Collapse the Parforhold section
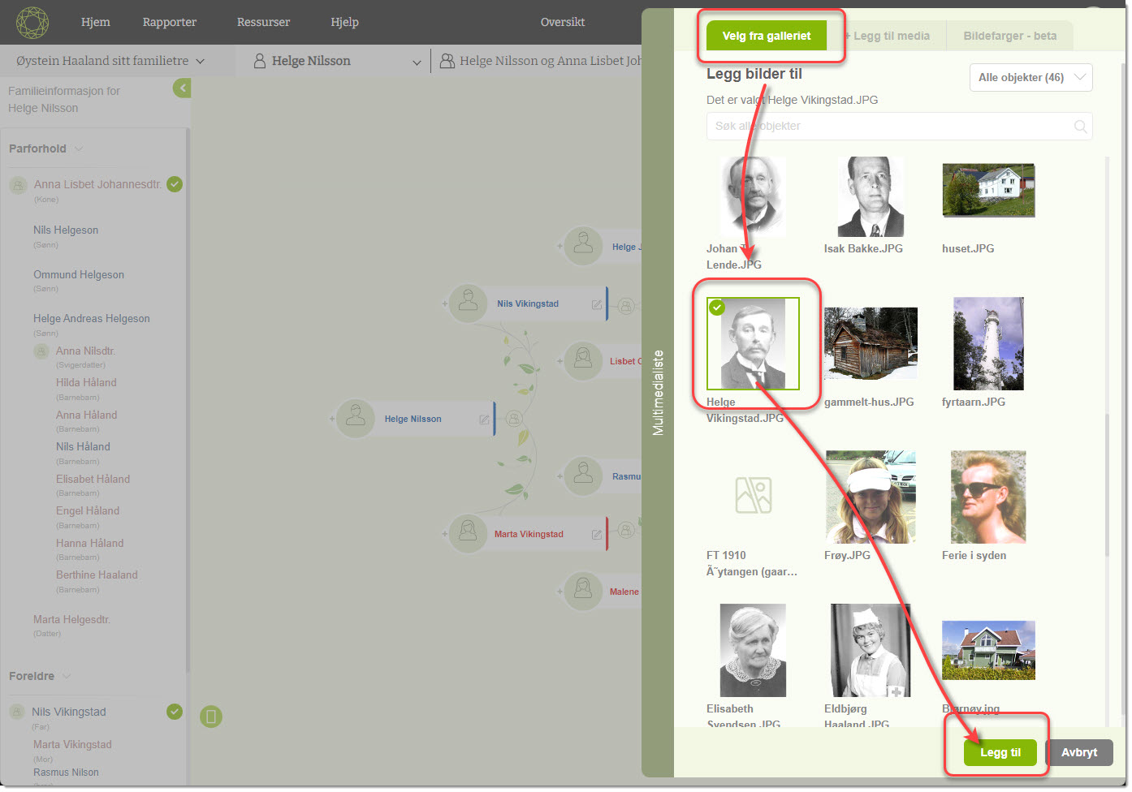1132x792 pixels. 79,149
